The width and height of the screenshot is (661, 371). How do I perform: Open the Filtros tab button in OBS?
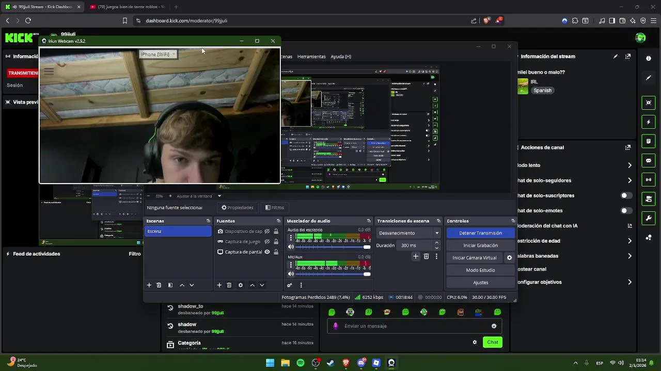point(275,208)
